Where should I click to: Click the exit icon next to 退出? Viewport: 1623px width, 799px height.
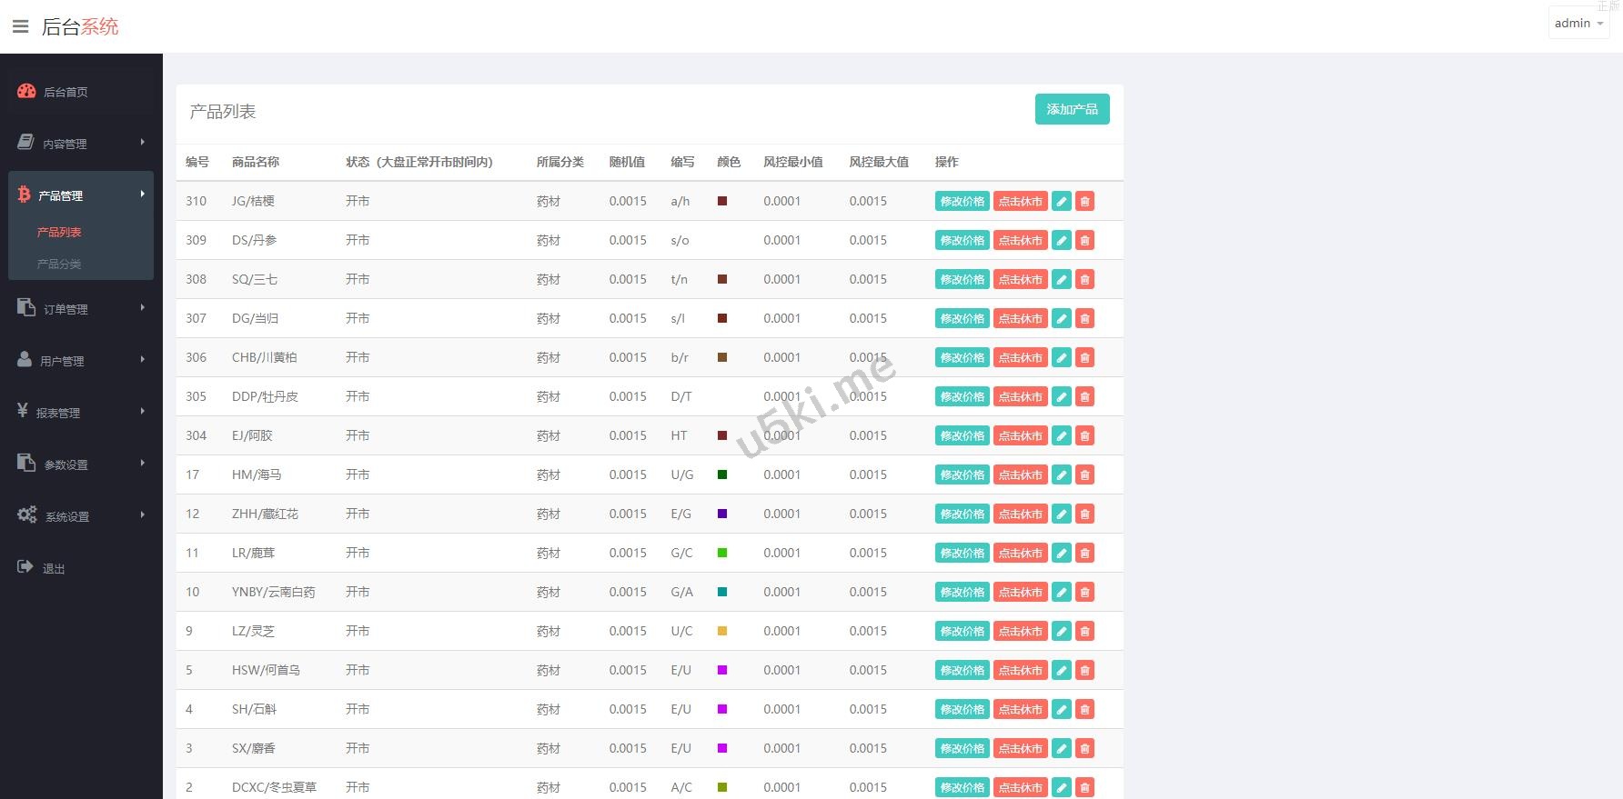(25, 567)
